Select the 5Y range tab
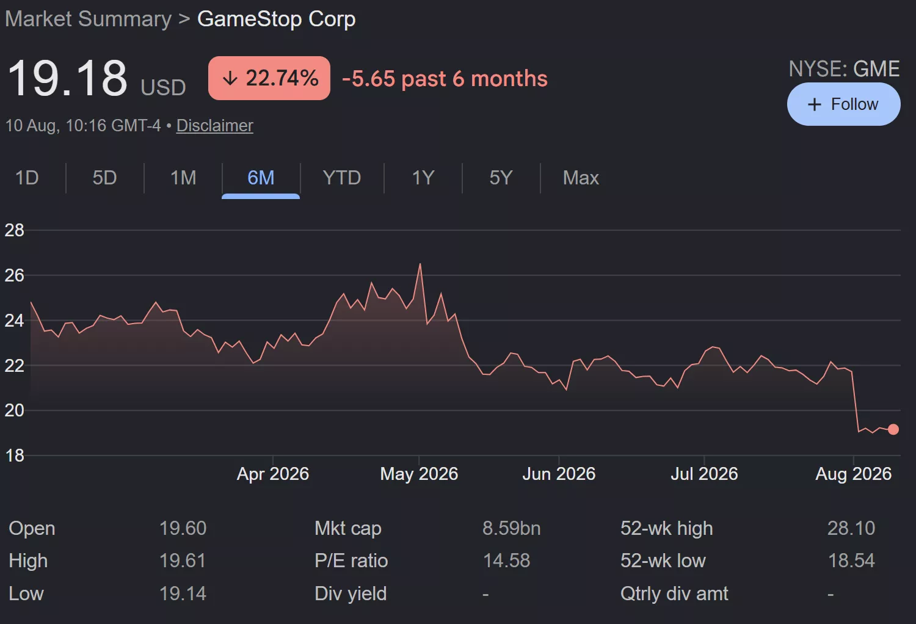 coord(501,178)
